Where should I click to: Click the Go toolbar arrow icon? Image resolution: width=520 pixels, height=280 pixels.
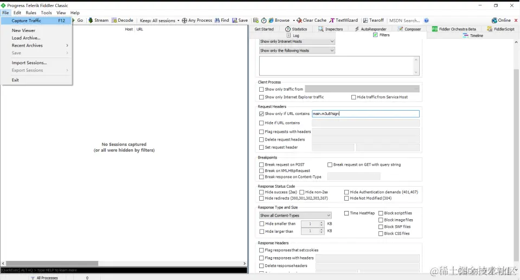pyautogui.click(x=74, y=20)
